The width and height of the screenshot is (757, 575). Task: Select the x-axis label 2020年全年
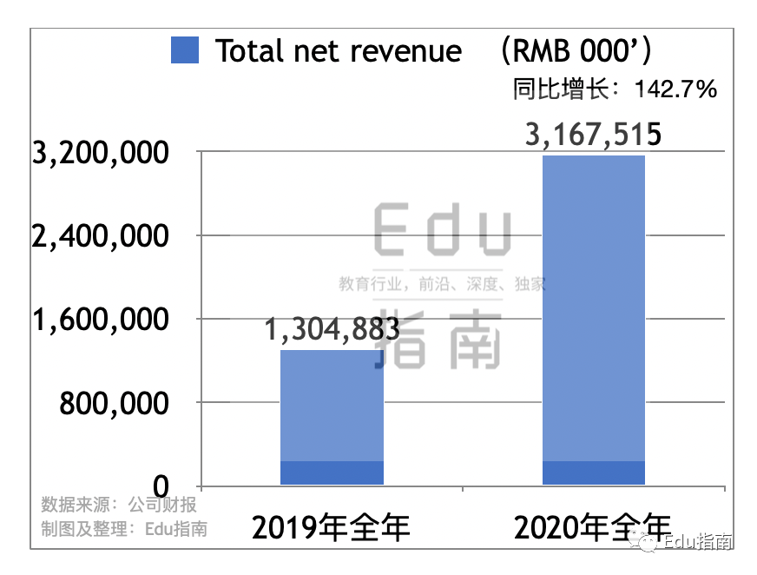(593, 527)
